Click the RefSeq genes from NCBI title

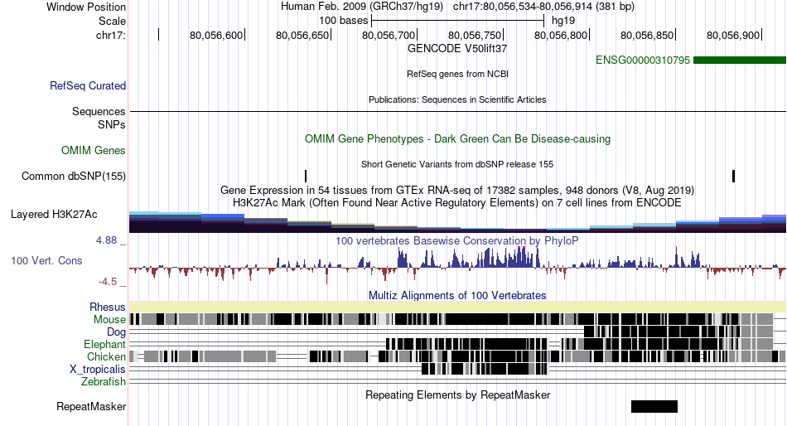point(458,74)
